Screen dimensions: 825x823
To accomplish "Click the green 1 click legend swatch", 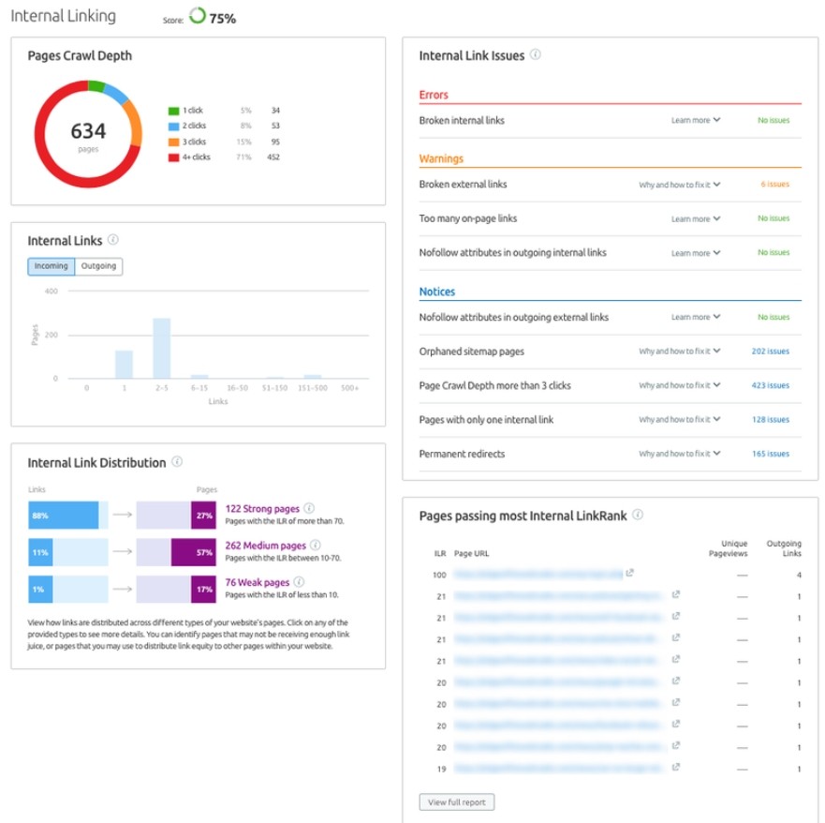I will (173, 112).
